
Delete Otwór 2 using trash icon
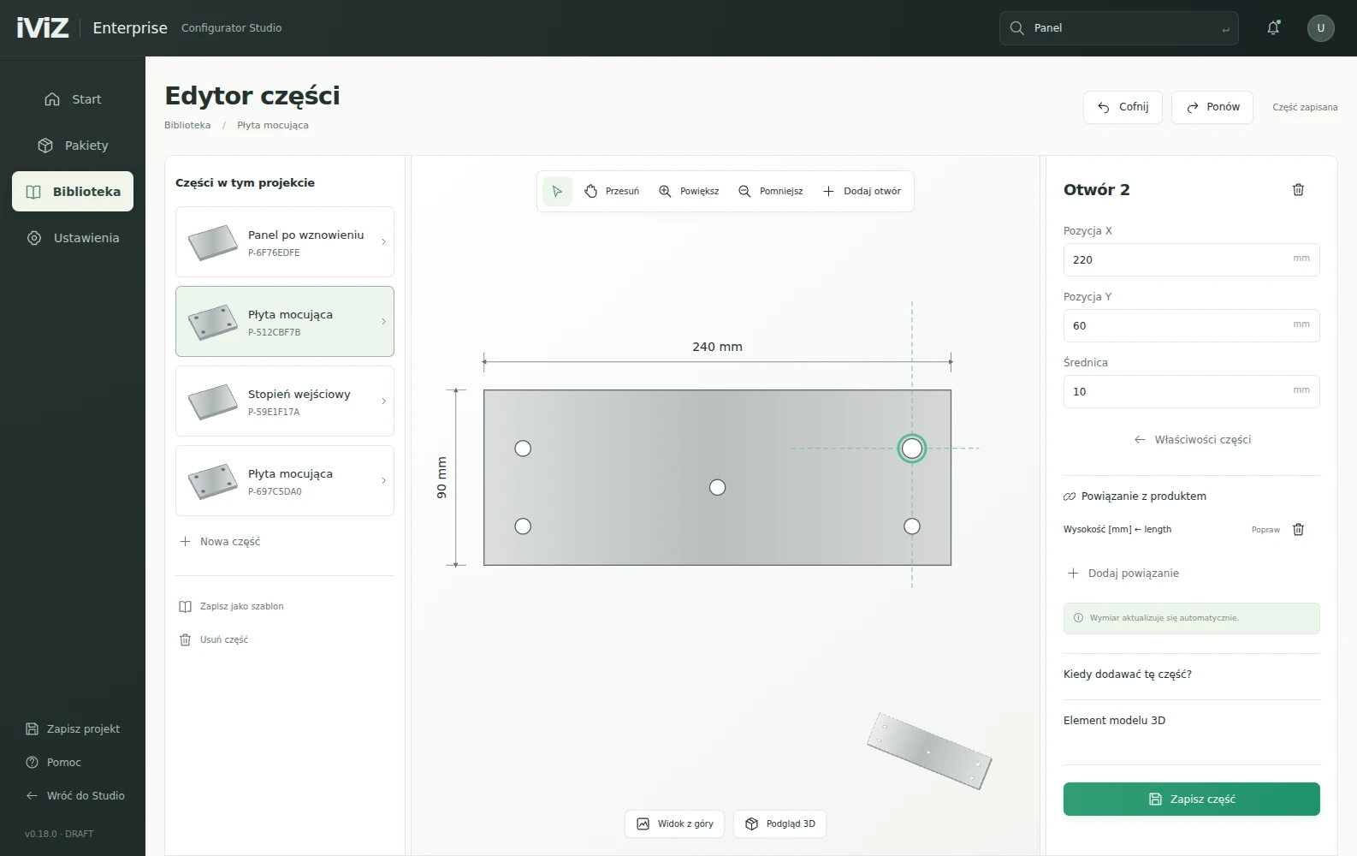point(1298,190)
